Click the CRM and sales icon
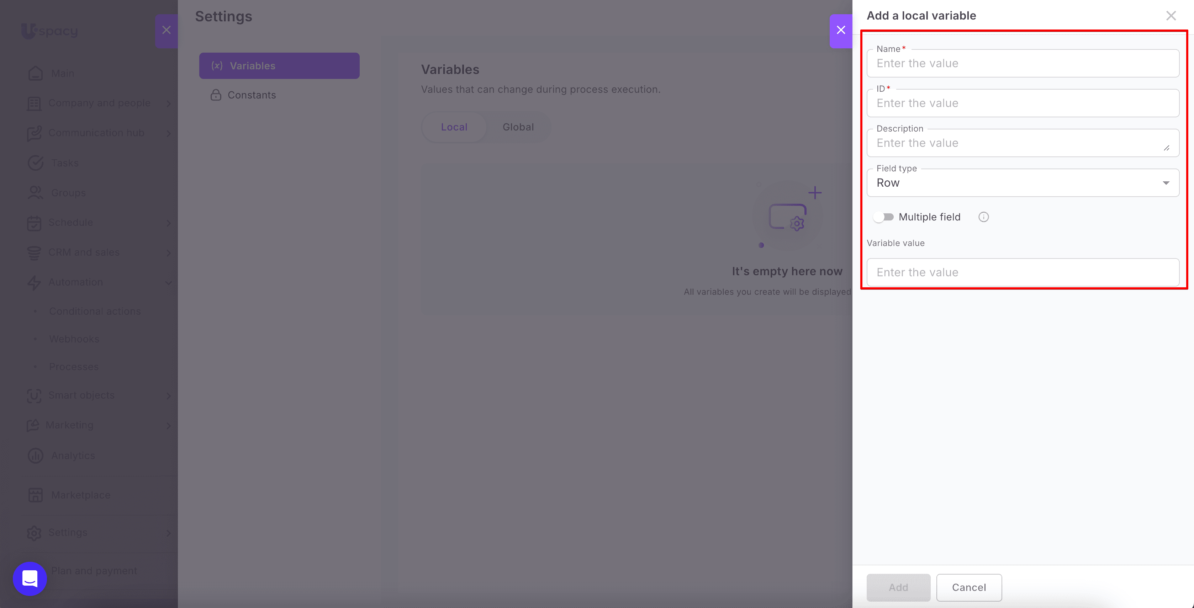This screenshot has height=608, width=1194. point(34,252)
